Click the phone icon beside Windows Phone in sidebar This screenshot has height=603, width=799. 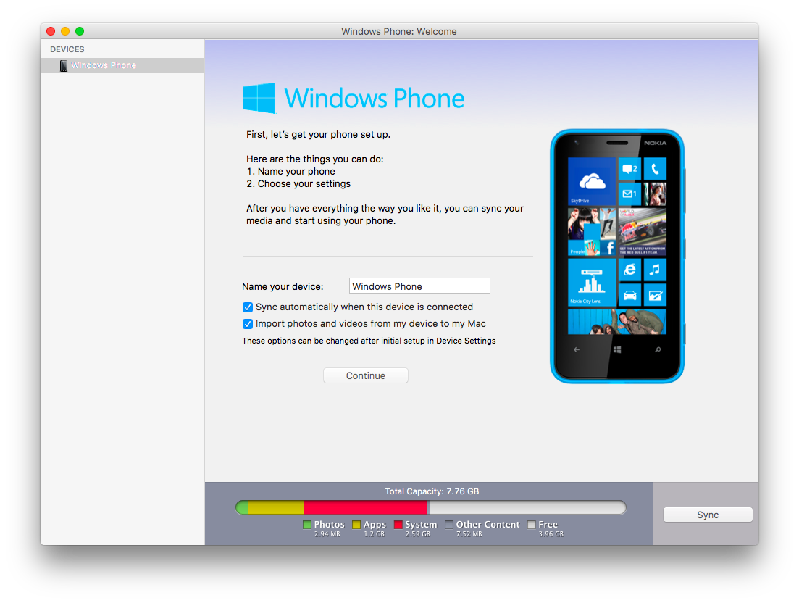(x=64, y=66)
